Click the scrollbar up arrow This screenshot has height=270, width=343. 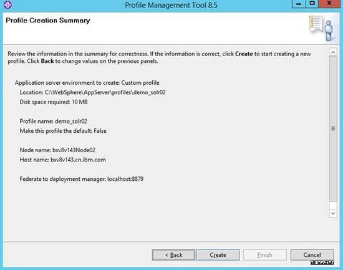pyautogui.click(x=333, y=52)
